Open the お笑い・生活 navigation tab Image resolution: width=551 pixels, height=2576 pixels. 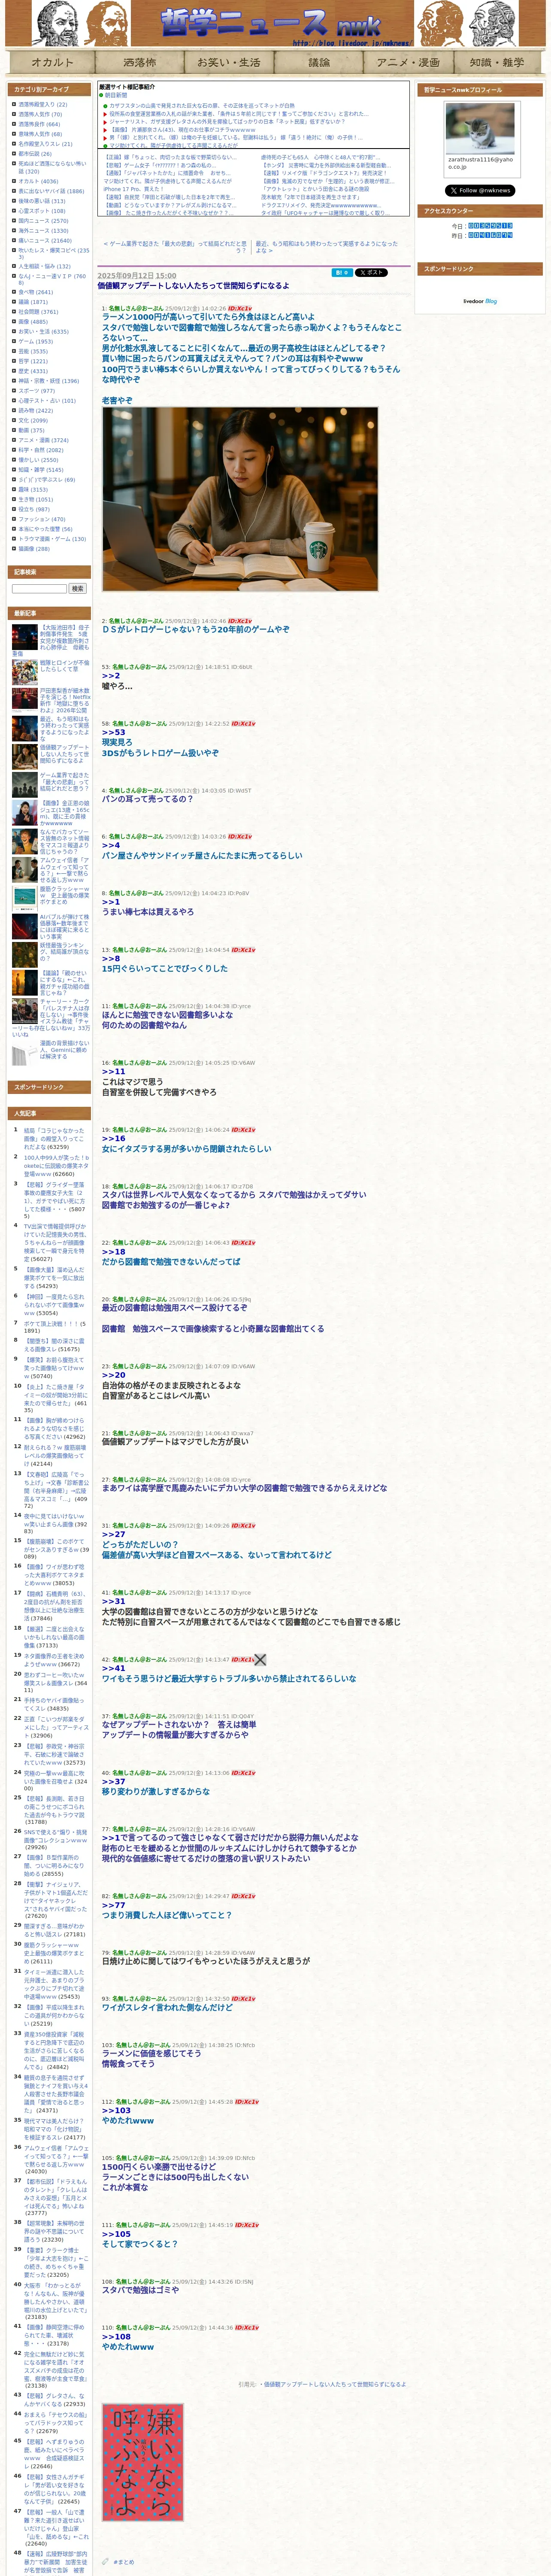[229, 62]
